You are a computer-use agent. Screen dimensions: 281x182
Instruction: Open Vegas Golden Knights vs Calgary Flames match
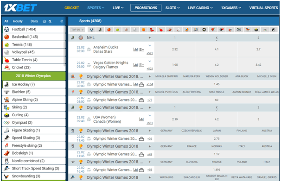110,65
